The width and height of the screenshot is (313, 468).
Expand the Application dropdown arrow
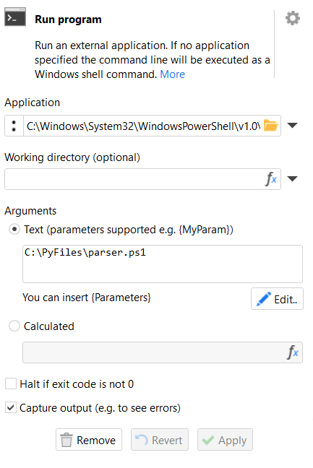pos(292,126)
